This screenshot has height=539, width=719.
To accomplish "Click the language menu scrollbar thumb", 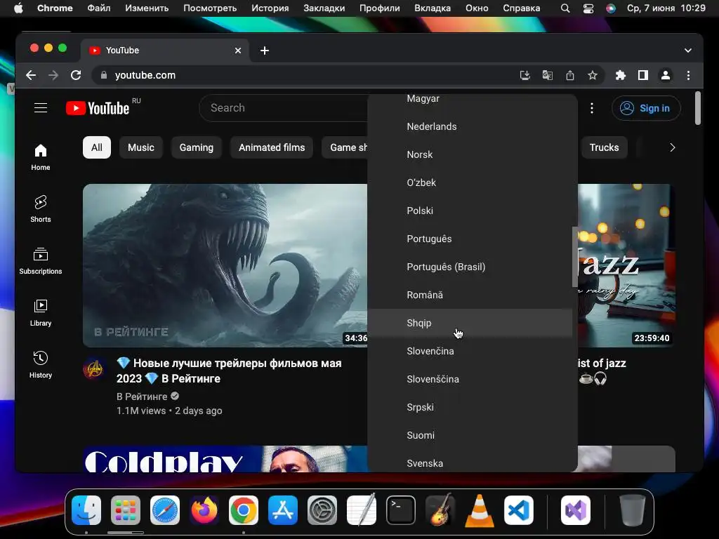I will click(x=574, y=257).
